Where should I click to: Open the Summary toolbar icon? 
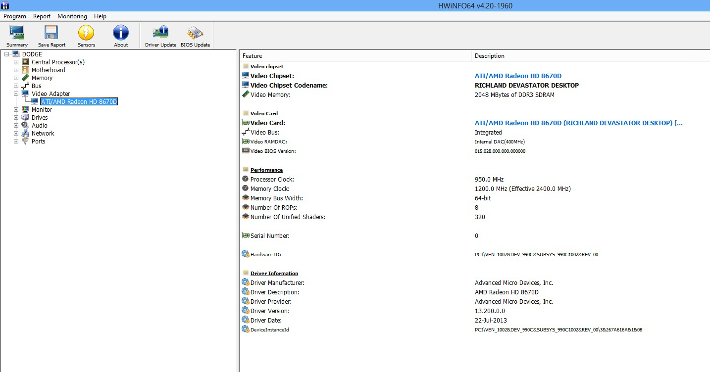point(17,33)
